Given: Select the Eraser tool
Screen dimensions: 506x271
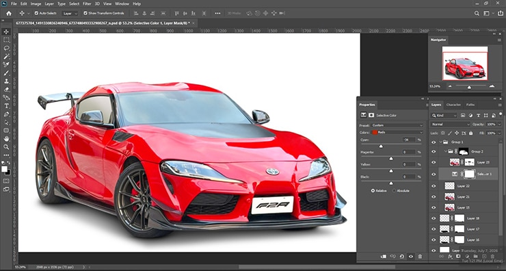Looking at the screenshot, I should point(6,90).
